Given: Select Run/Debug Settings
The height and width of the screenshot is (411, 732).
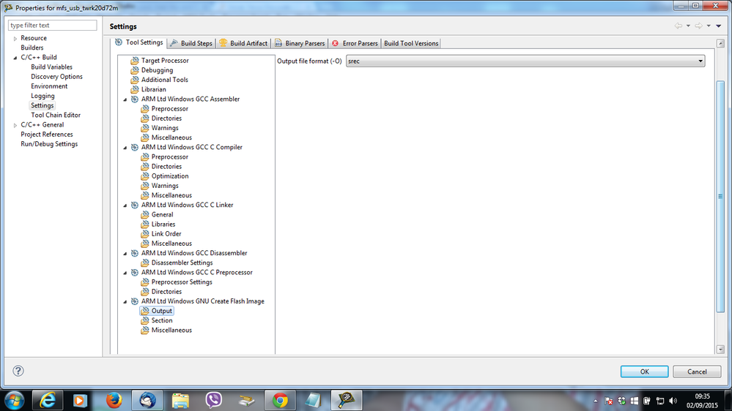Looking at the screenshot, I should (x=49, y=144).
